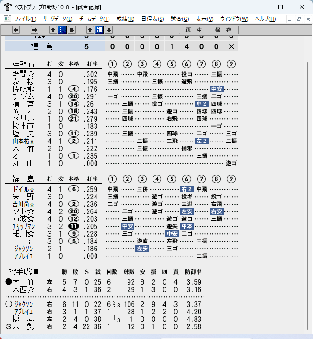Click 佐藤龍's highlighted 中安 result
Image resolution: width=313 pixels, height=339 pixels.
(x=217, y=89)
